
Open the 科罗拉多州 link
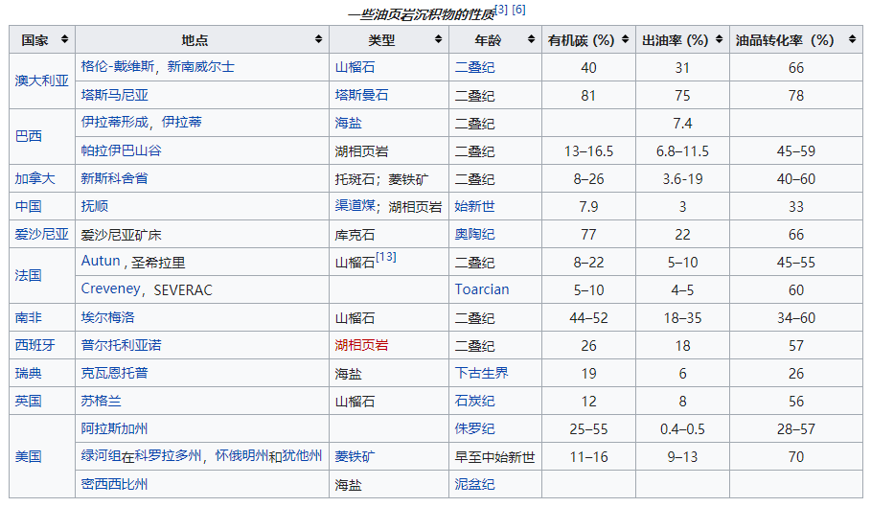pos(169,456)
